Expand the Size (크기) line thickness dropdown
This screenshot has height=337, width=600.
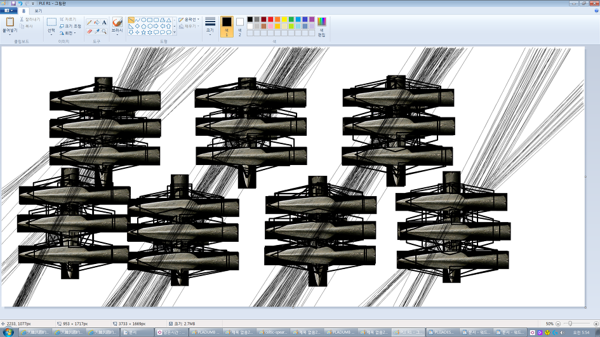pos(210,26)
